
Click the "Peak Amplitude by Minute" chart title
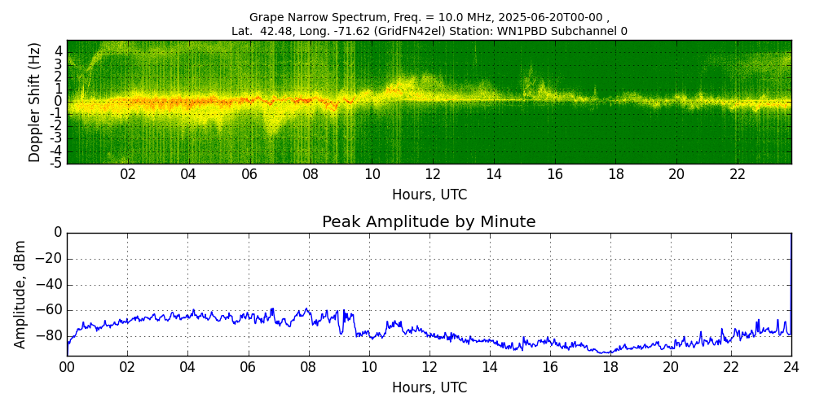pyautogui.click(x=429, y=222)
